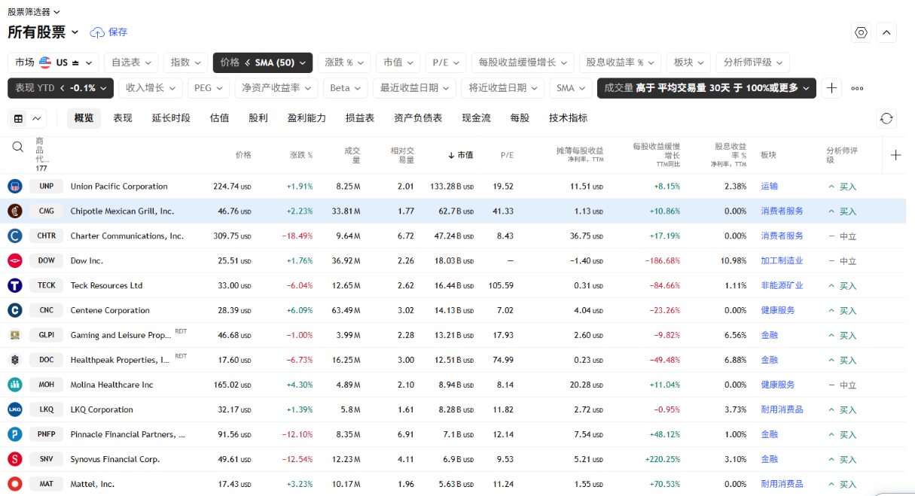Click the Healthpeak Properties logo icon

coord(15,360)
